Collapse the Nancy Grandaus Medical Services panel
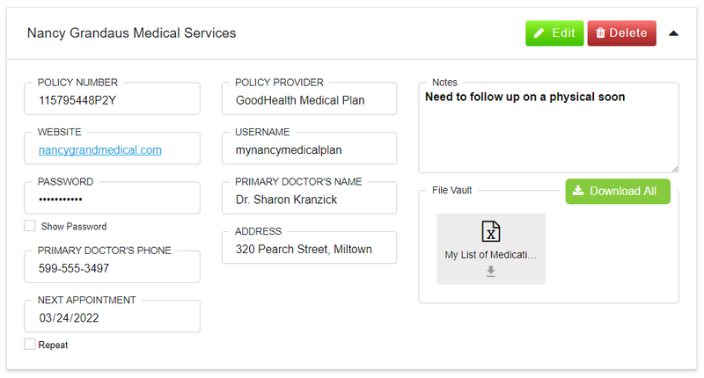 [673, 33]
